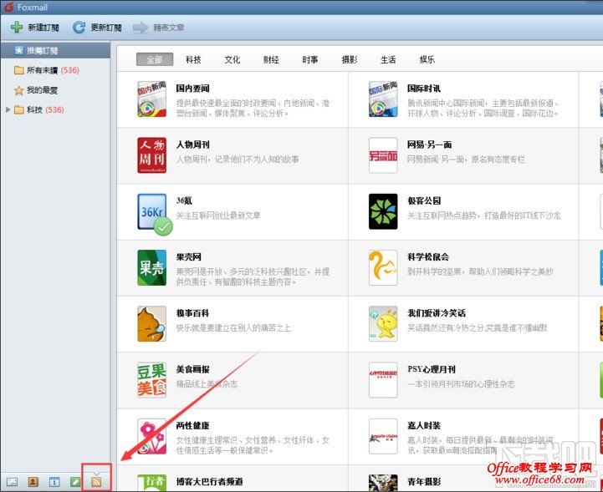
Task: Click the 我们爱讲冷笑话 feed title
Action: point(437,313)
